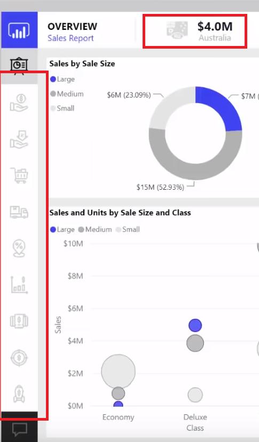259x442 pixels.
Task: Click the Economy axis category label
Action: 118,417
